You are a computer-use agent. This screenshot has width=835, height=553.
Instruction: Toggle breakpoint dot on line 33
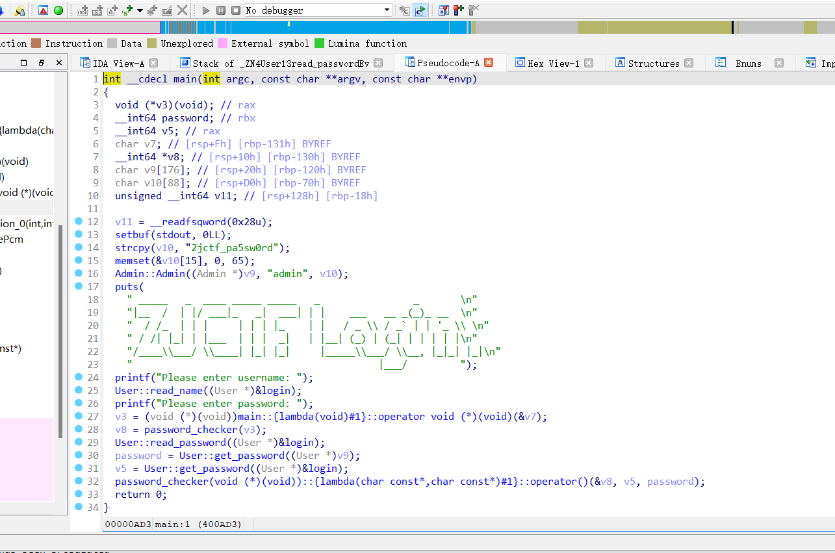79,494
